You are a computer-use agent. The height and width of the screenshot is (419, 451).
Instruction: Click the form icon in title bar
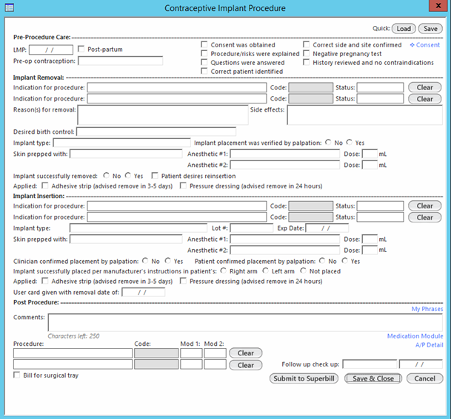[x=10, y=7]
